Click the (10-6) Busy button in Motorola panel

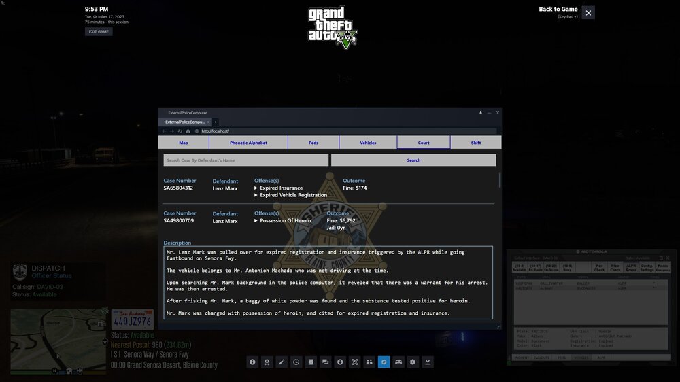567,268
